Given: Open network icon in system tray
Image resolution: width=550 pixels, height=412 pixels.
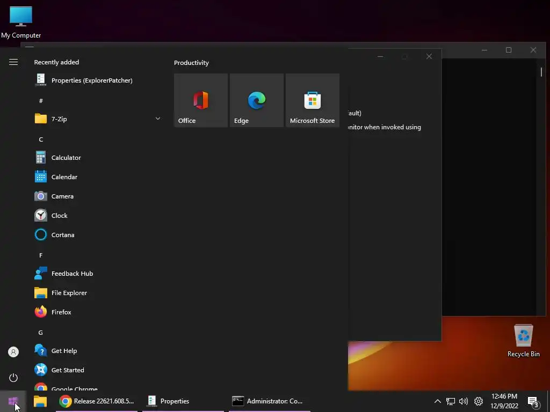Looking at the screenshot, I should click(451, 401).
